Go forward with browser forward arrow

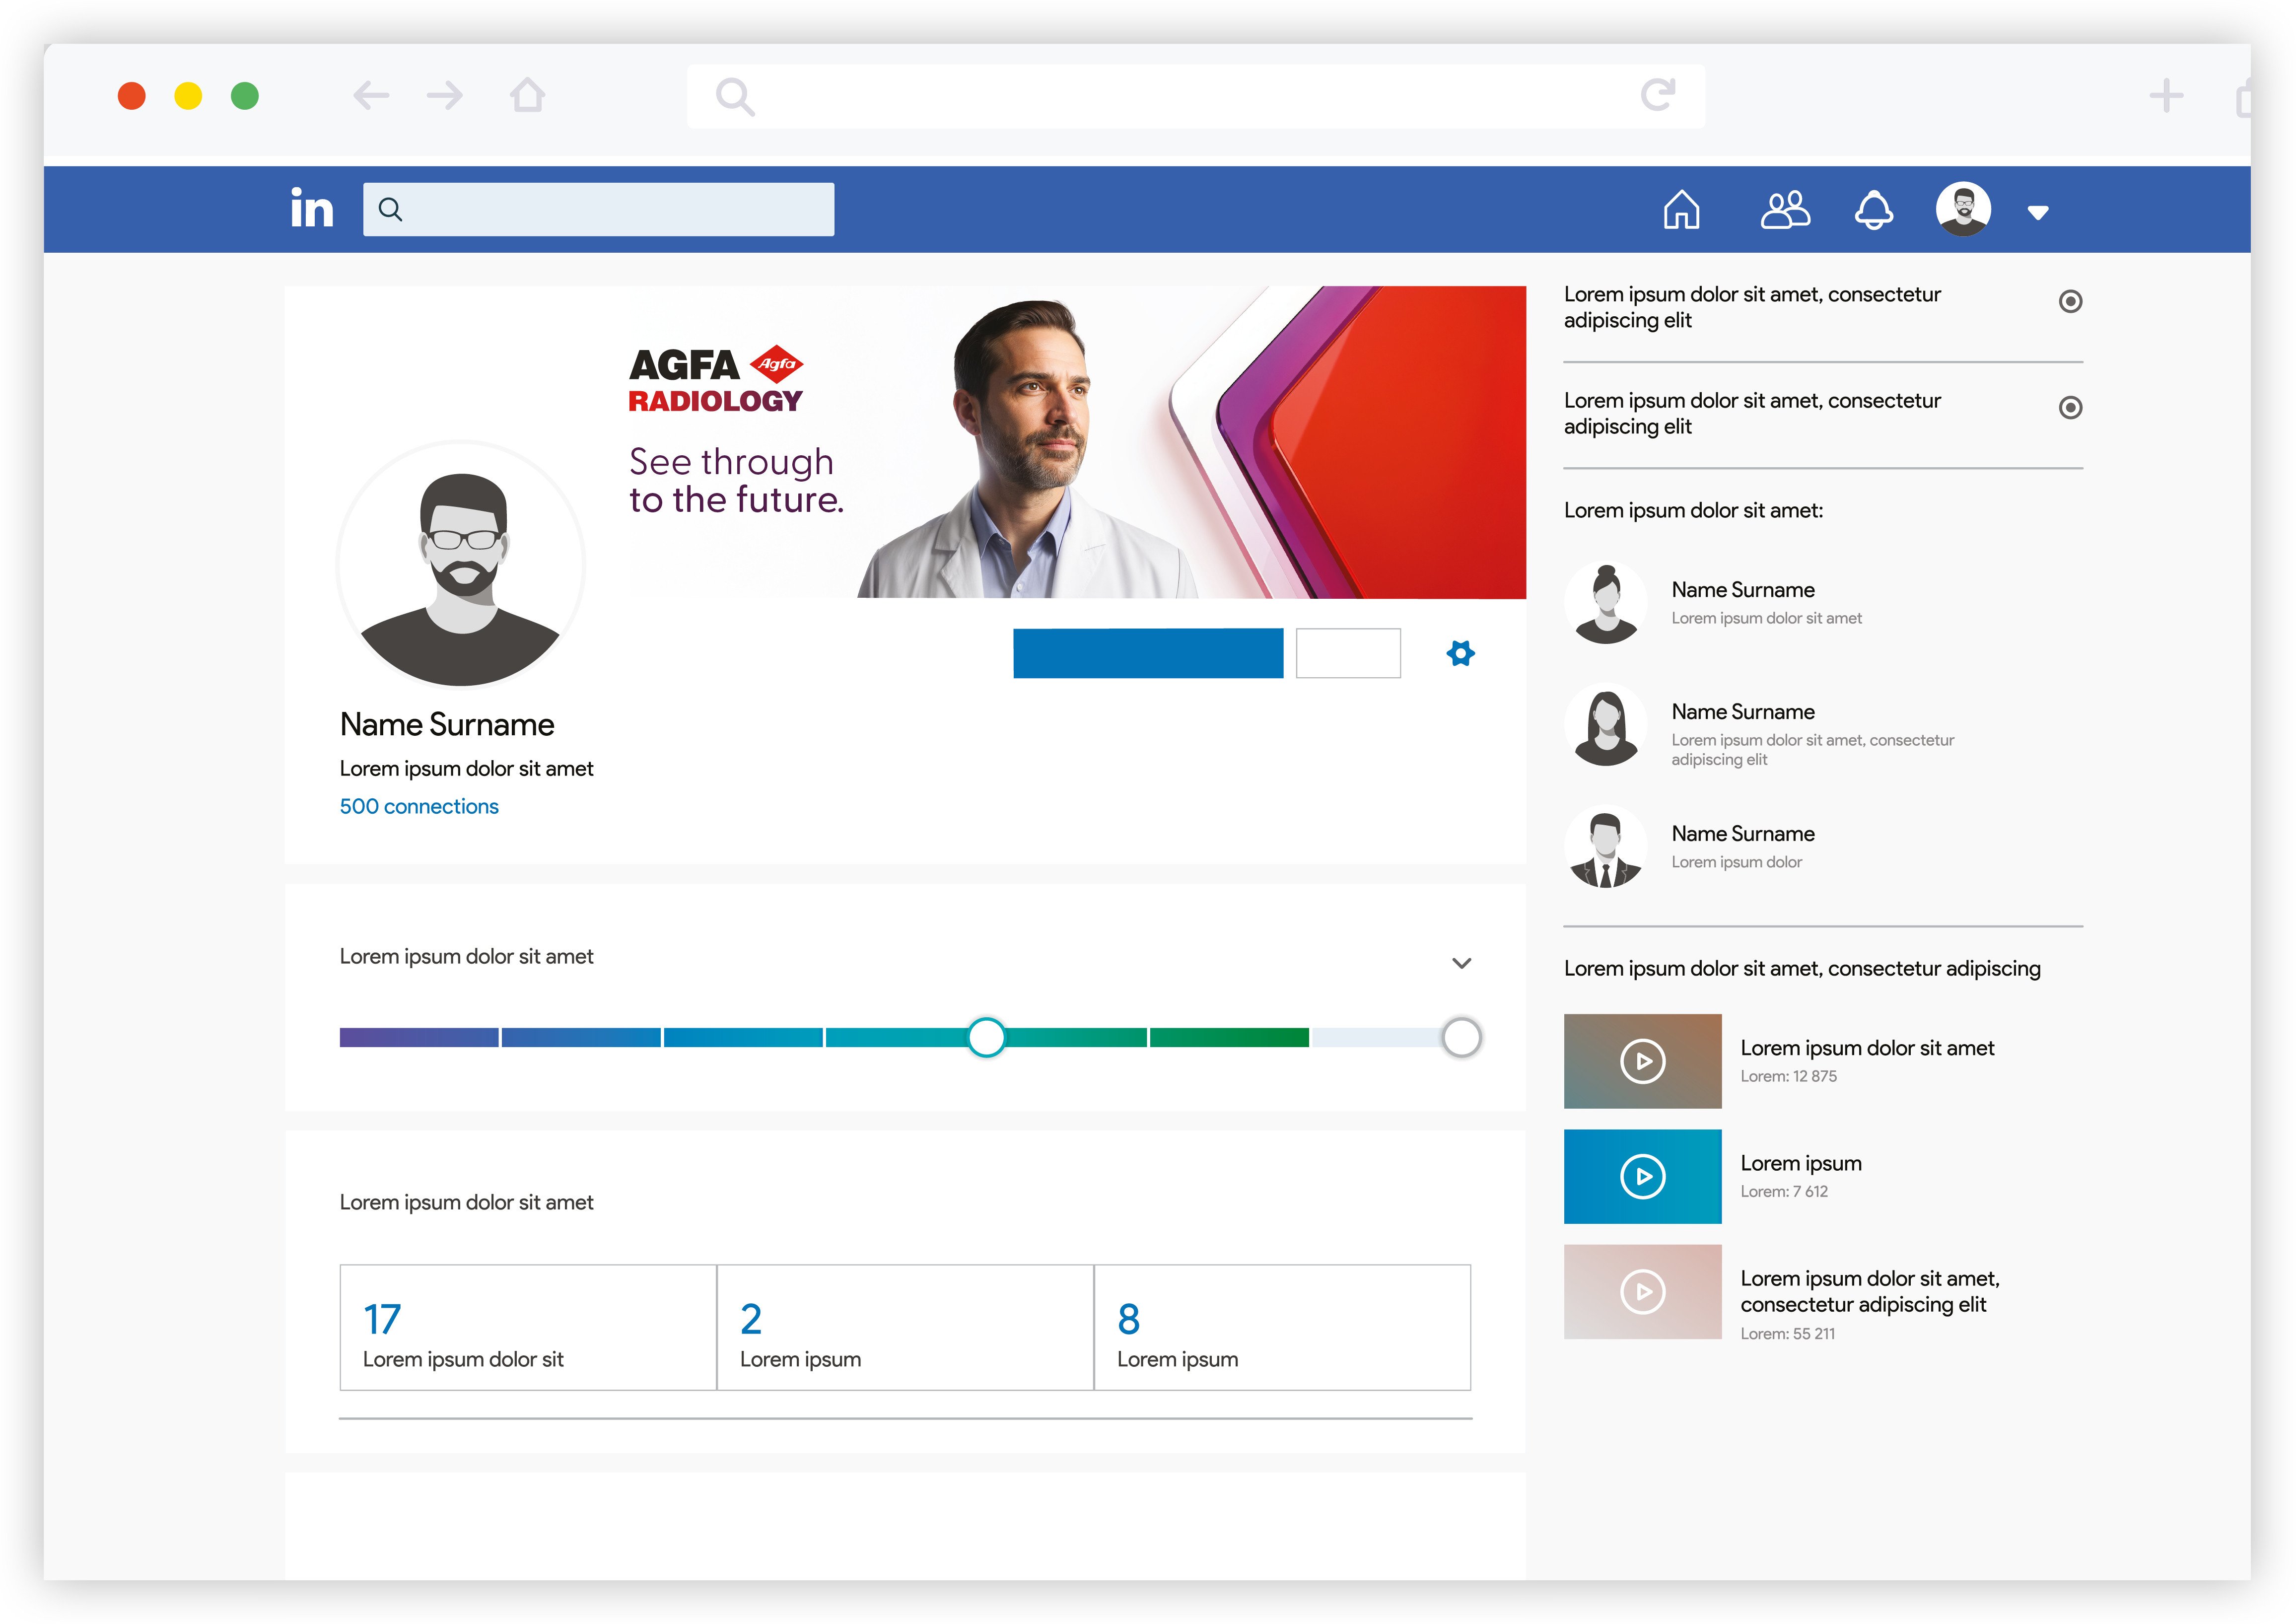[445, 96]
